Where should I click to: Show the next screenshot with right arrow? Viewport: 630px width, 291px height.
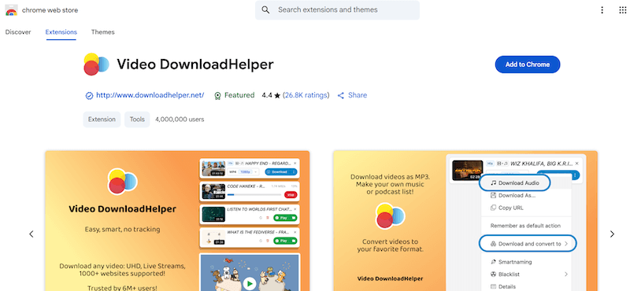(612, 234)
